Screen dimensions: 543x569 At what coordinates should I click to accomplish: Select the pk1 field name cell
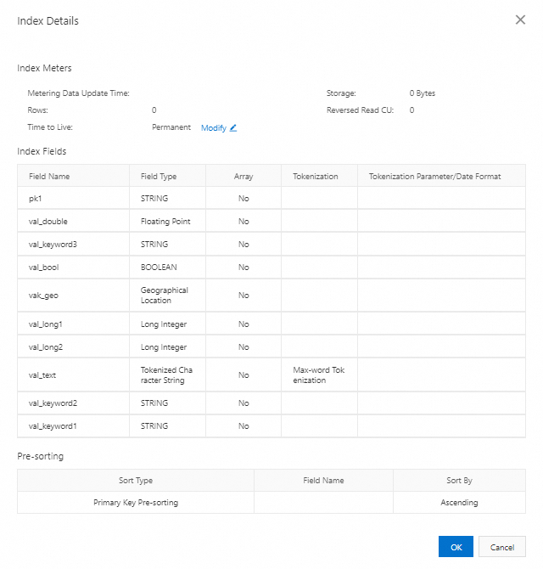pyautogui.click(x=36, y=199)
